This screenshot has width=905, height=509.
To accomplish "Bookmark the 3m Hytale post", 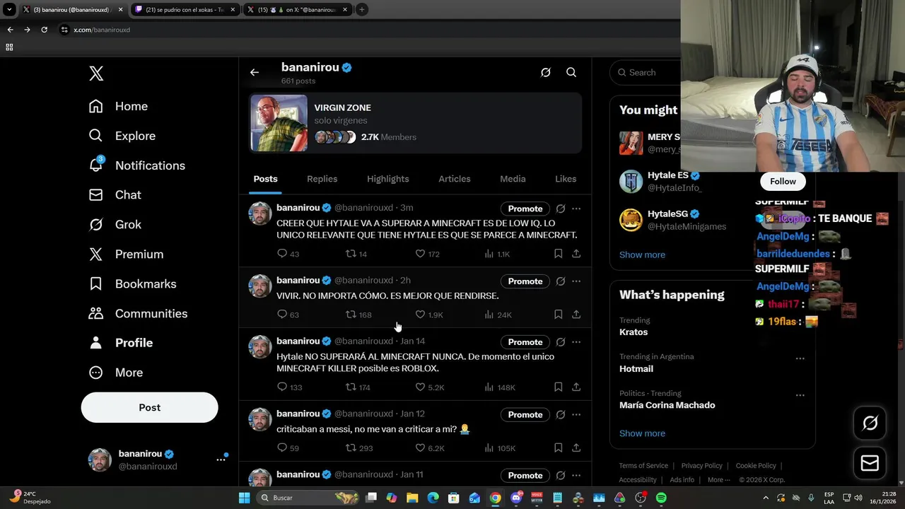I will pyautogui.click(x=558, y=253).
